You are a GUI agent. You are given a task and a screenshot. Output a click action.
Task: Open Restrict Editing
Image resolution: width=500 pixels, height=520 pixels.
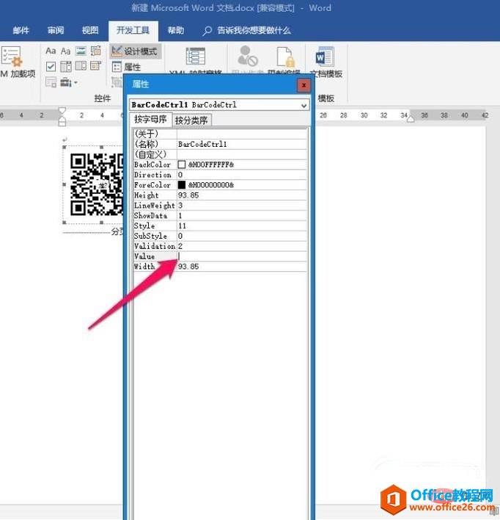pyautogui.click(x=284, y=62)
